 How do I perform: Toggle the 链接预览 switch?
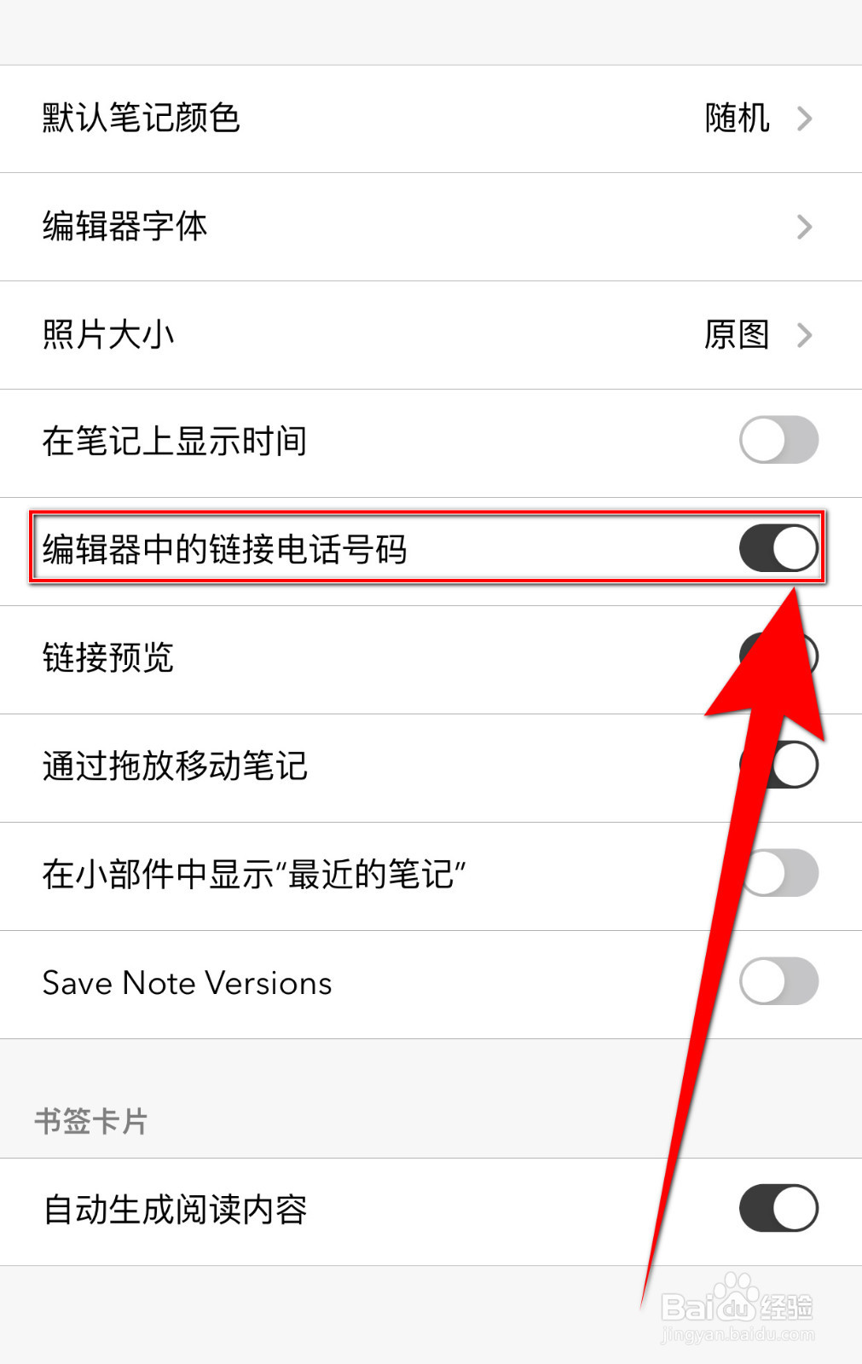point(778,656)
